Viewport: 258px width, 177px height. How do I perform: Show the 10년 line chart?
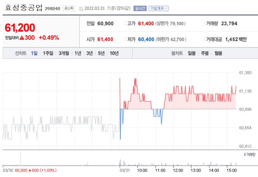(x=114, y=53)
